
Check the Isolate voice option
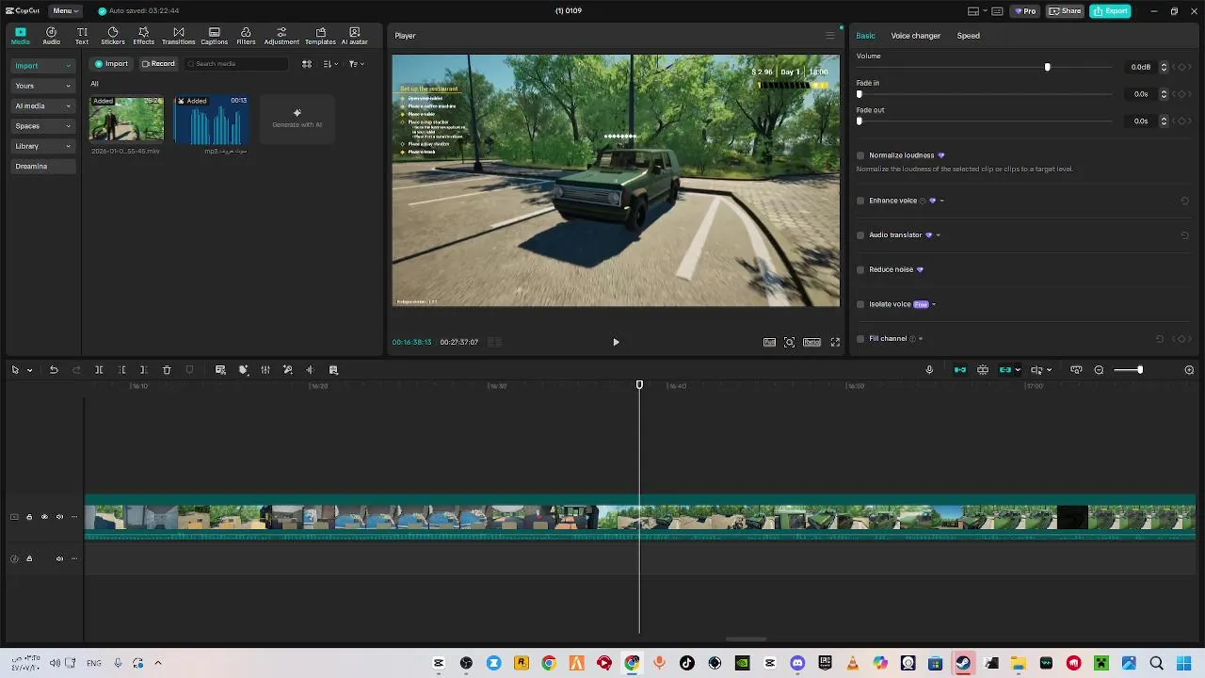click(860, 304)
